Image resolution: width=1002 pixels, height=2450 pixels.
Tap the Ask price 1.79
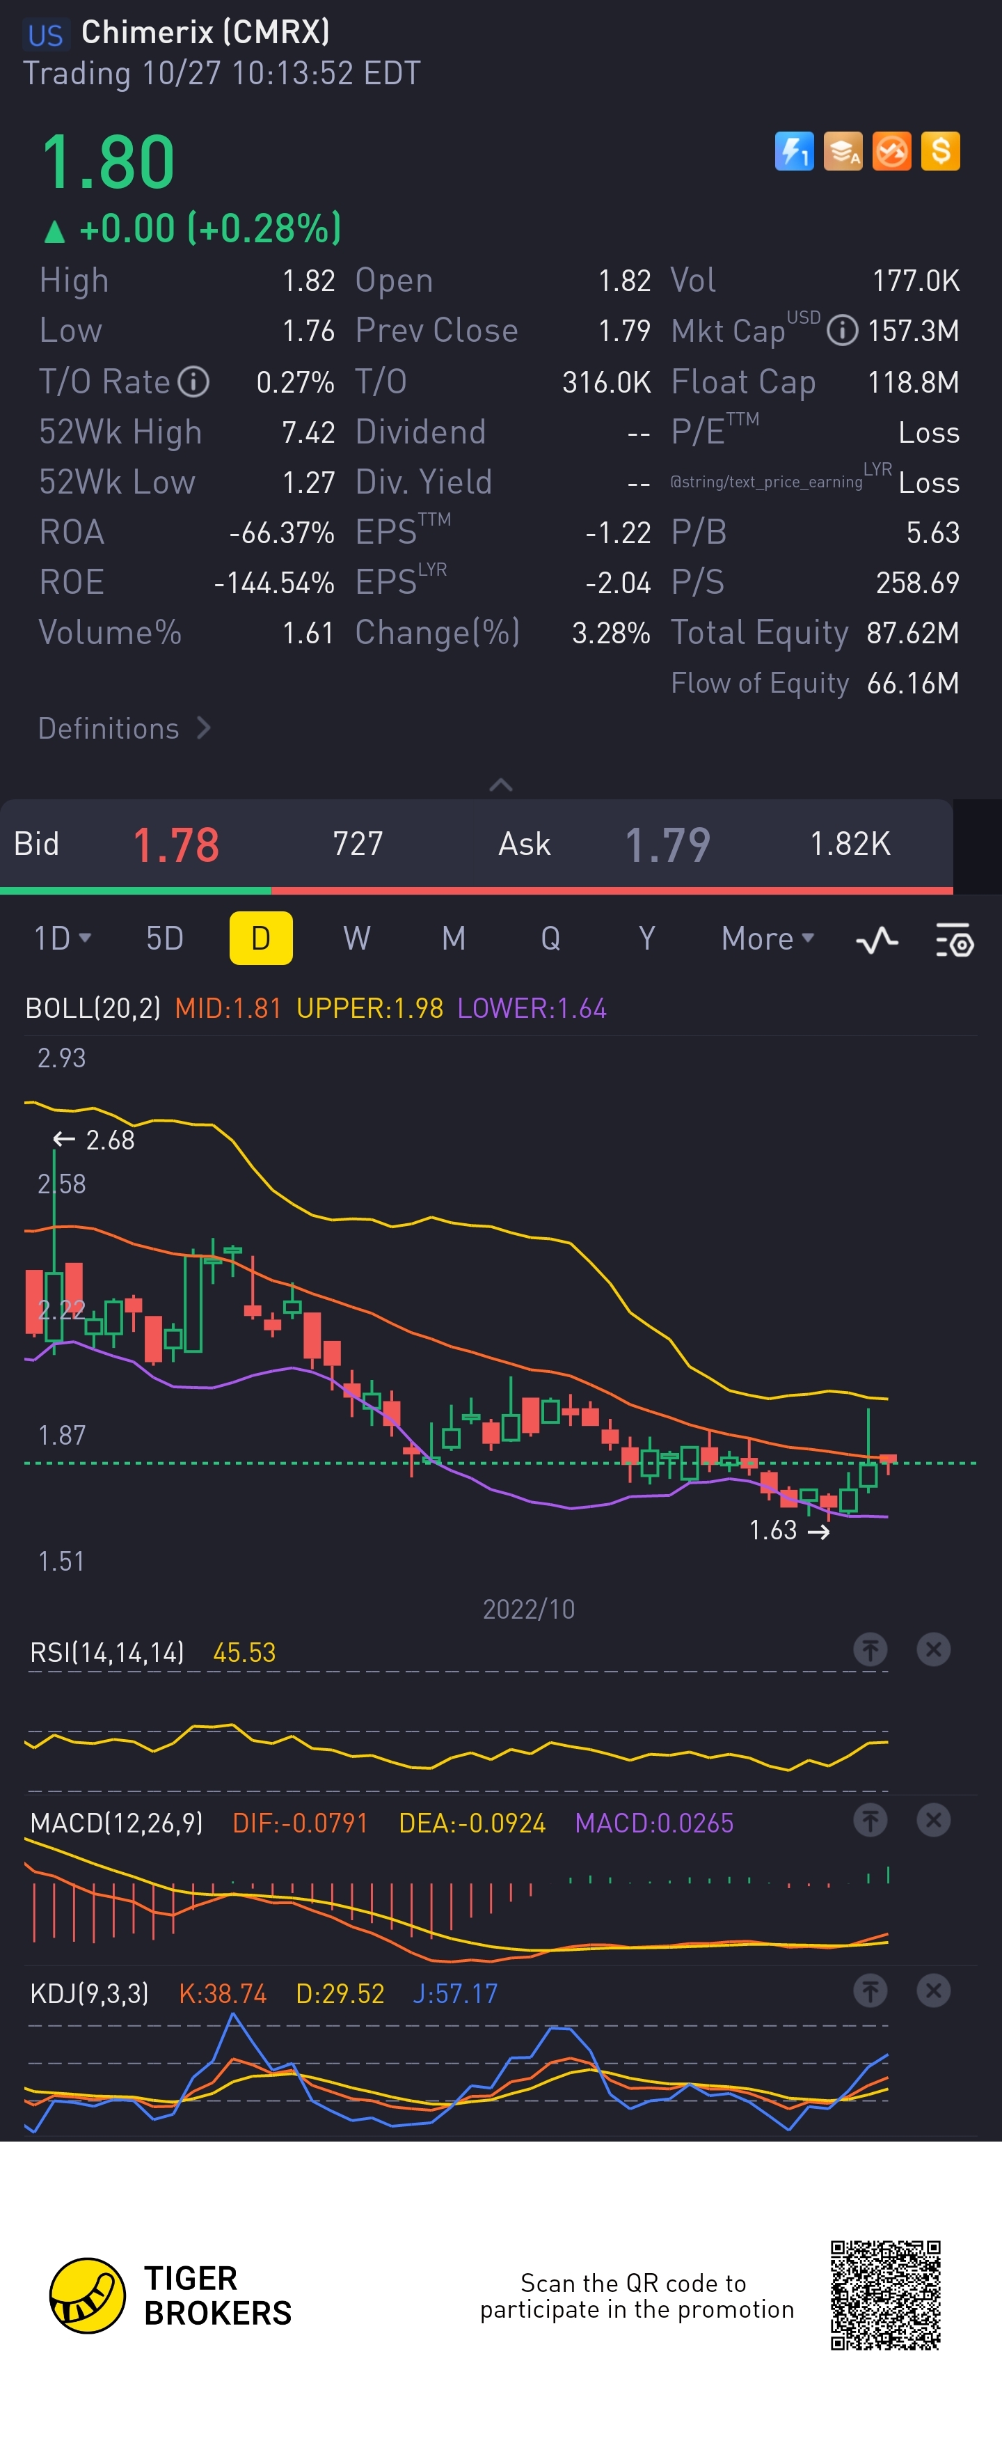(x=667, y=845)
